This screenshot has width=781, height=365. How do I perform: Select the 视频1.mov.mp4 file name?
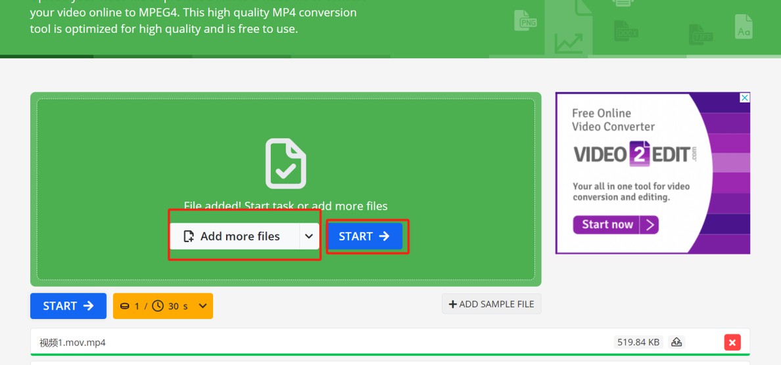[x=72, y=343]
